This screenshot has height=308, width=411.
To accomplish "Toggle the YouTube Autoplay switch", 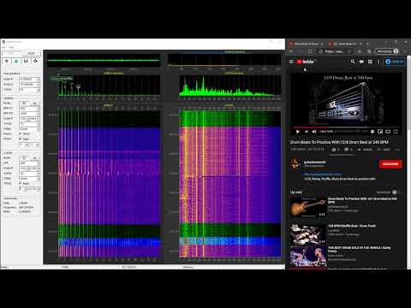I will (395, 192).
